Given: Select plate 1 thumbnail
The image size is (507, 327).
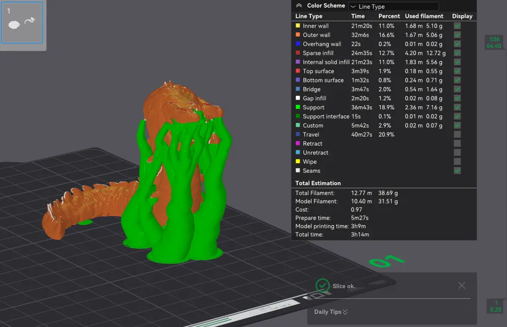Looking at the screenshot, I should click(x=22, y=23).
